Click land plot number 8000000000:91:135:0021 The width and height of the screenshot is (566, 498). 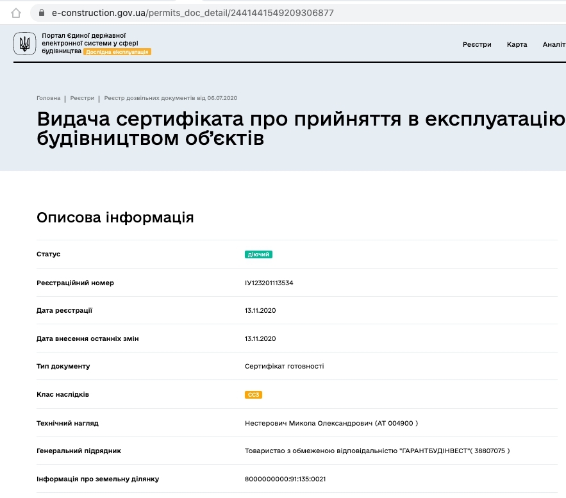(285, 479)
